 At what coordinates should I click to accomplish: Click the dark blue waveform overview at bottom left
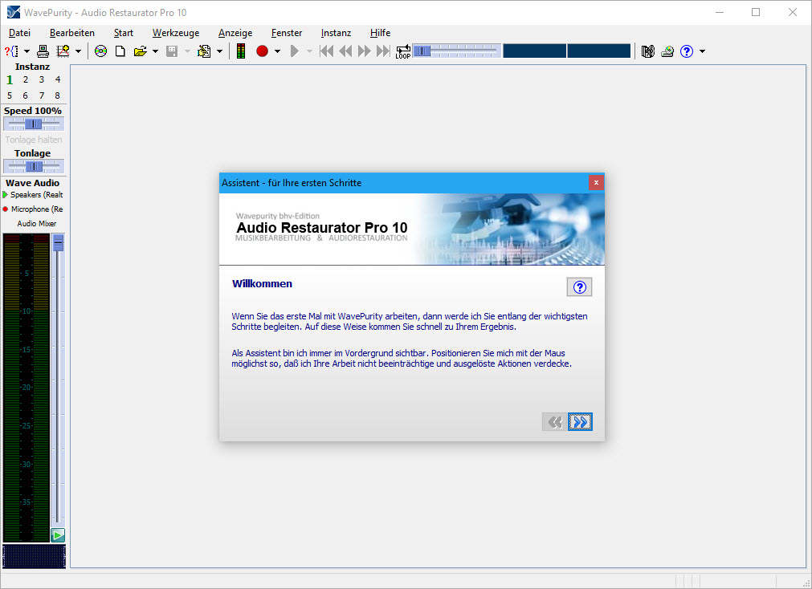pos(35,557)
